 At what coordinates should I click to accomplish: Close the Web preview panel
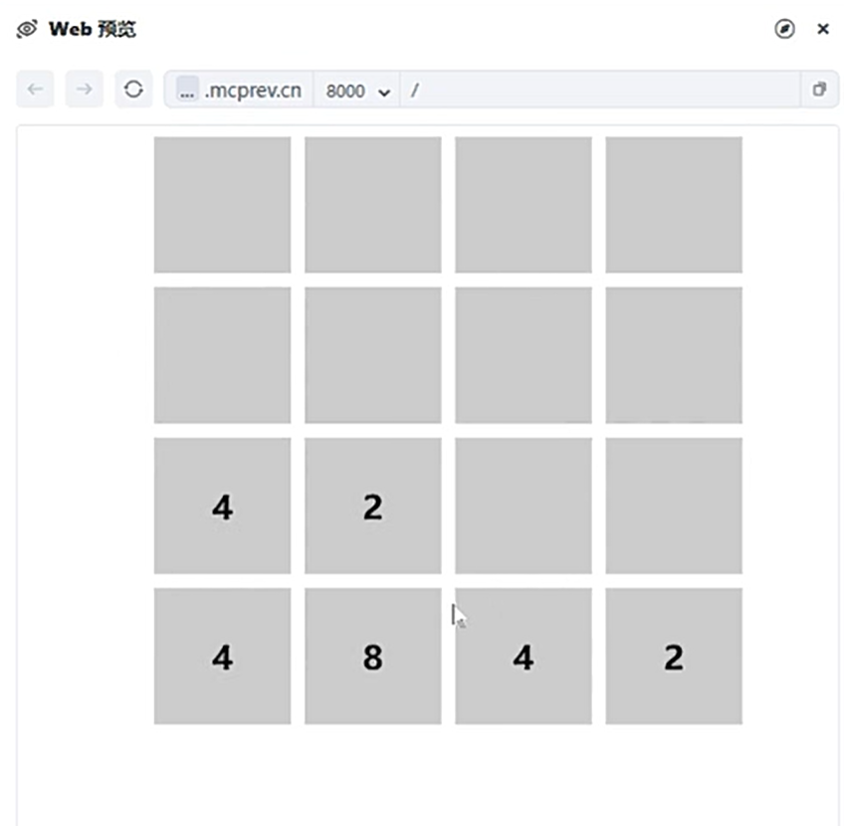coord(822,29)
